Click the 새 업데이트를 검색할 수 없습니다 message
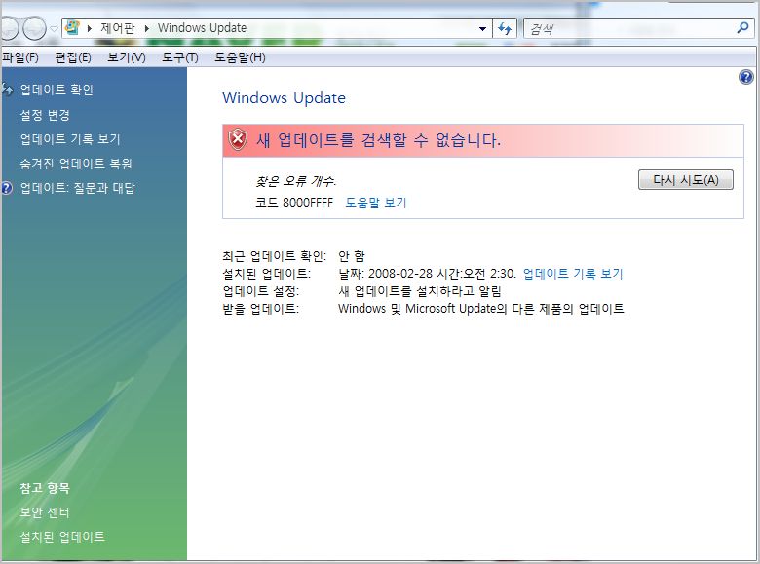The width and height of the screenshot is (760, 564). tap(378, 140)
